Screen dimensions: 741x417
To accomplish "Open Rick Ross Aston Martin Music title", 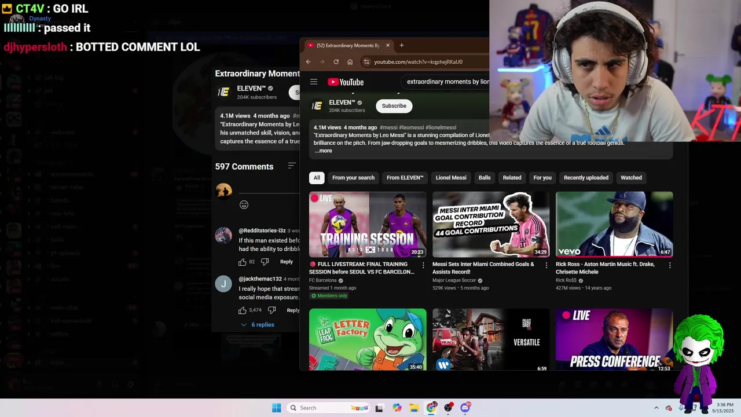I will (605, 268).
